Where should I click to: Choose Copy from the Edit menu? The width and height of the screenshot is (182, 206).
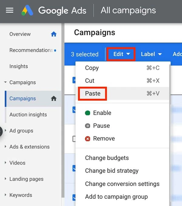pyautogui.click(x=122, y=68)
